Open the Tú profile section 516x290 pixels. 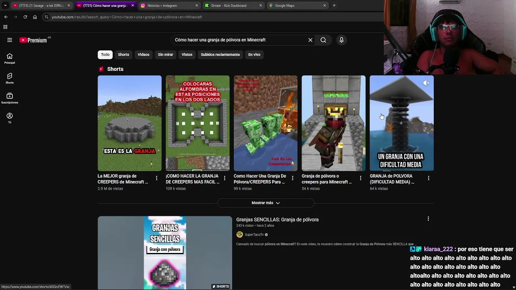point(10,118)
